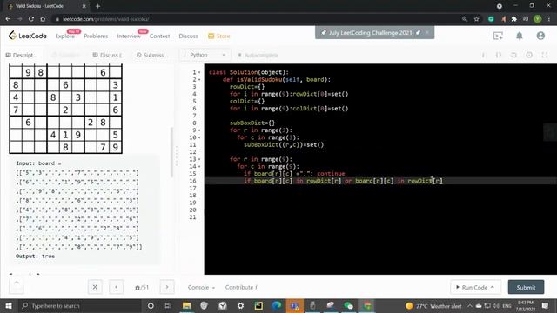This screenshot has width=557, height=313.
Task: Pick a random problem with shuffle button
Action: 95,287
